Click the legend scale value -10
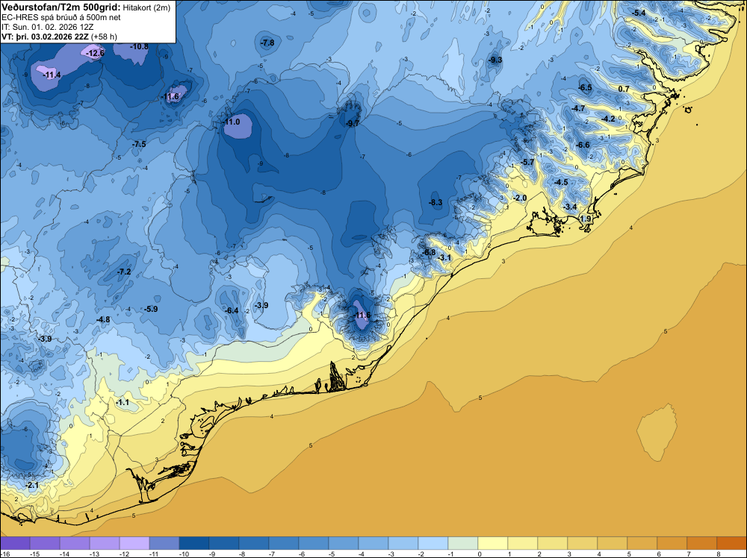The height and width of the screenshot is (558, 747). click(184, 554)
